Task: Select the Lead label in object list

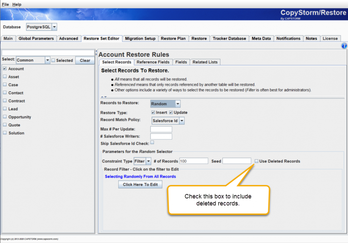Action: click(x=13, y=109)
